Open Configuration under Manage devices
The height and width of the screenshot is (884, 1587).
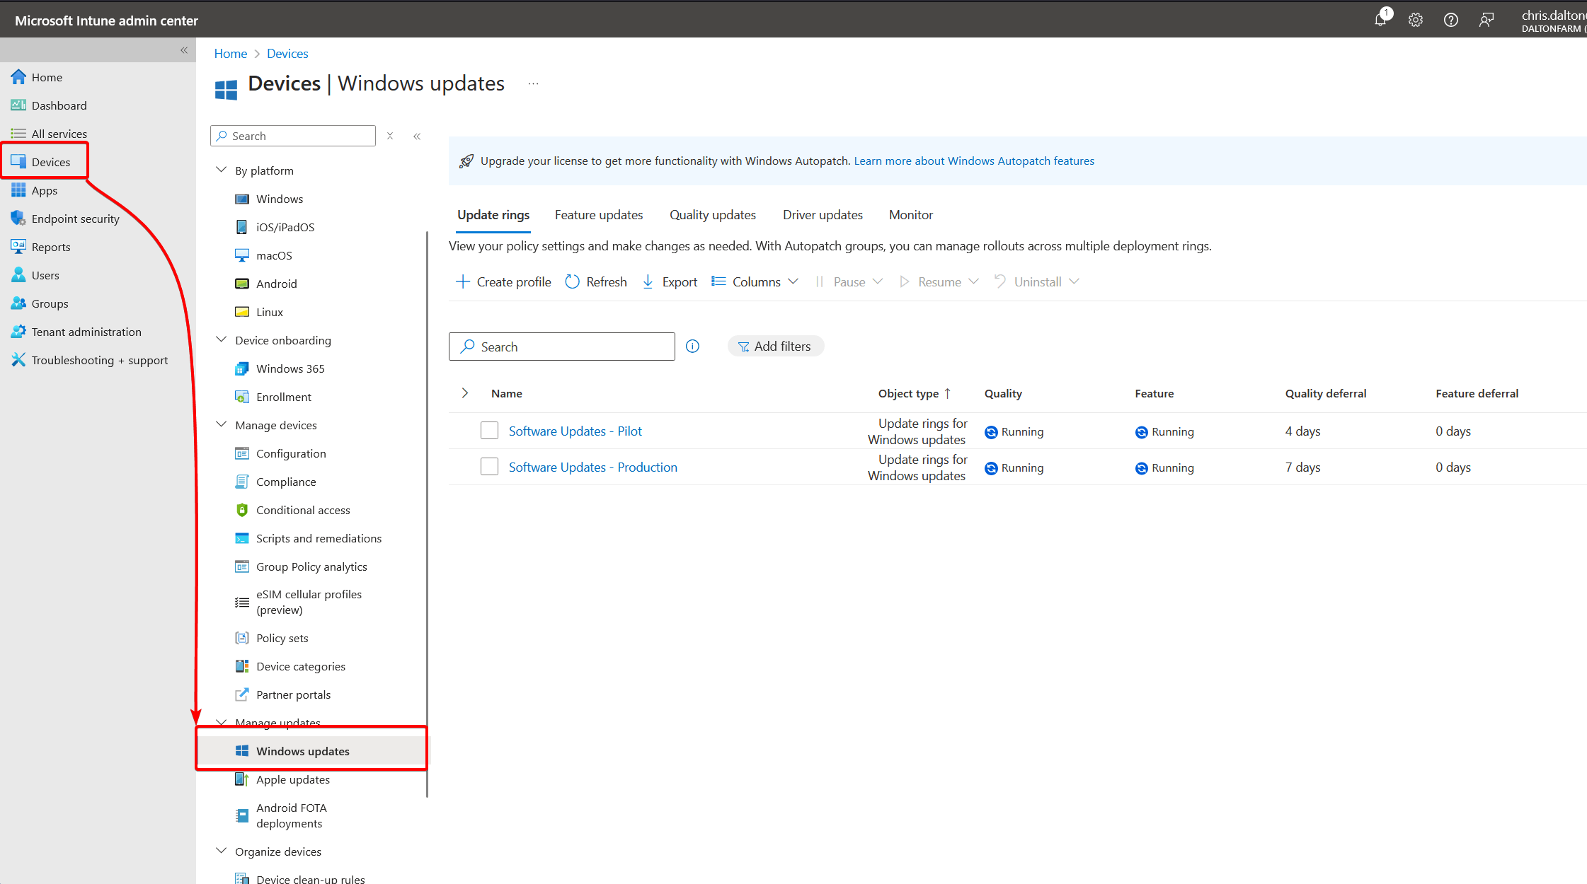tap(291, 453)
